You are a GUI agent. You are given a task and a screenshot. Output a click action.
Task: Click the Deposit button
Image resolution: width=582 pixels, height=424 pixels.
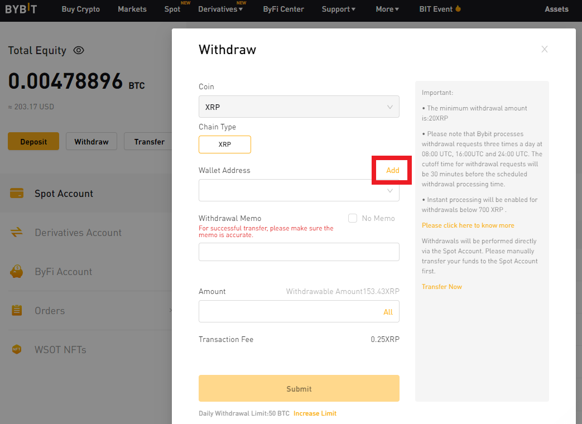pos(33,141)
